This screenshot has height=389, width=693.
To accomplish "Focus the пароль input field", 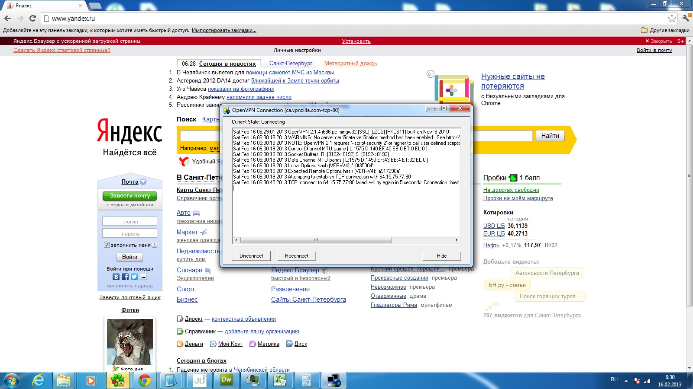I will [x=130, y=233].
